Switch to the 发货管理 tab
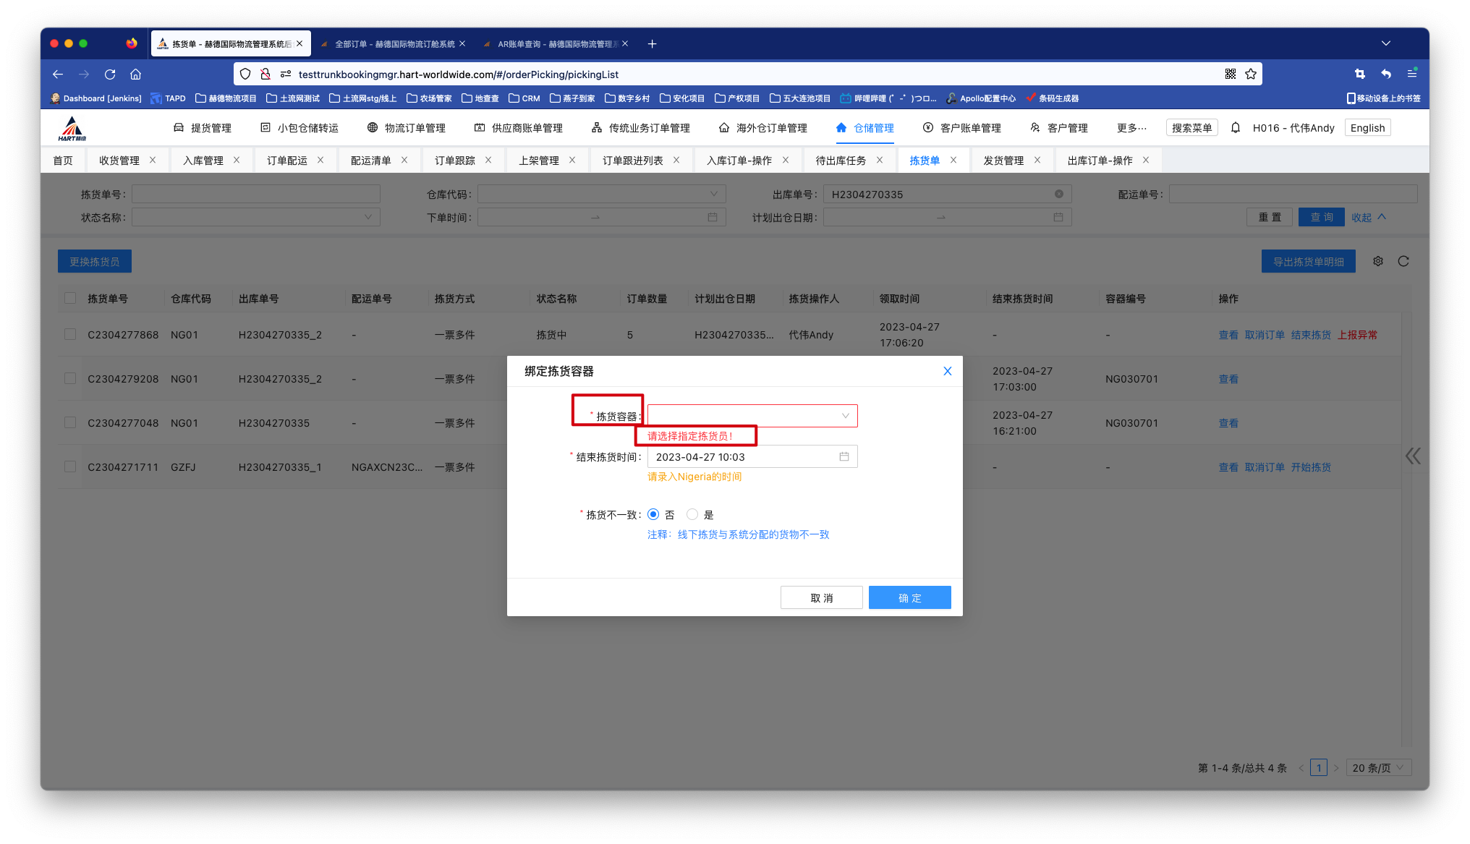 (x=1003, y=161)
